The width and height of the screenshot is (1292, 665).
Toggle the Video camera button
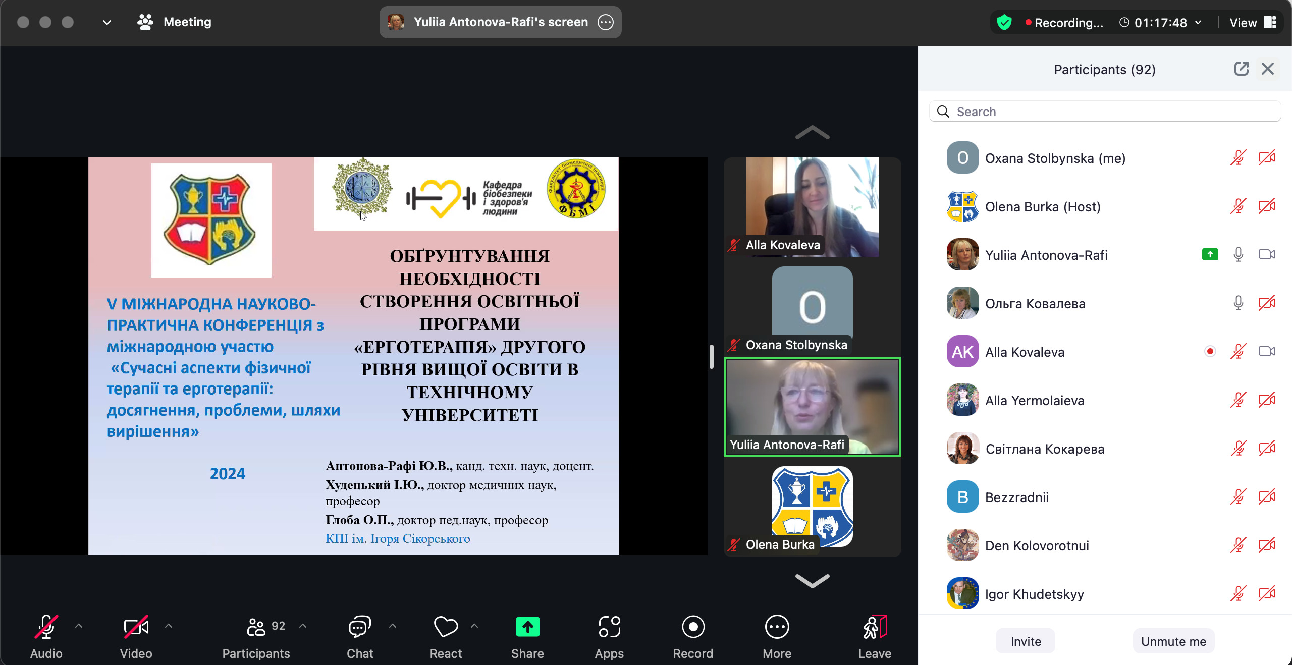click(x=136, y=627)
